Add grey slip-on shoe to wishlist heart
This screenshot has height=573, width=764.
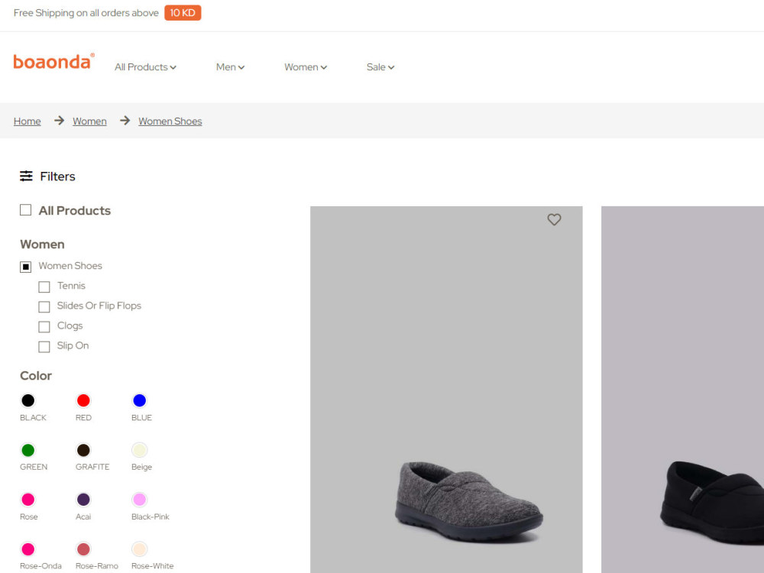[x=554, y=220]
